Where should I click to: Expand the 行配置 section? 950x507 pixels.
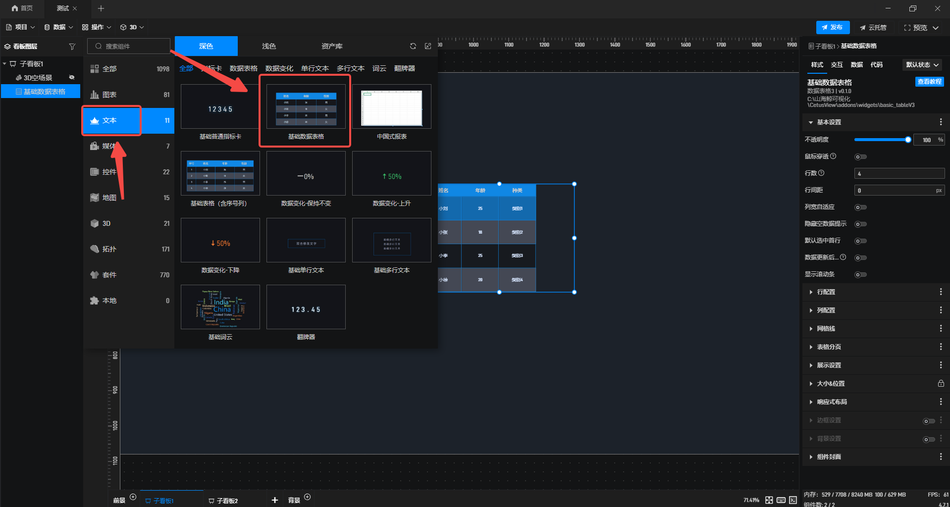(x=826, y=292)
